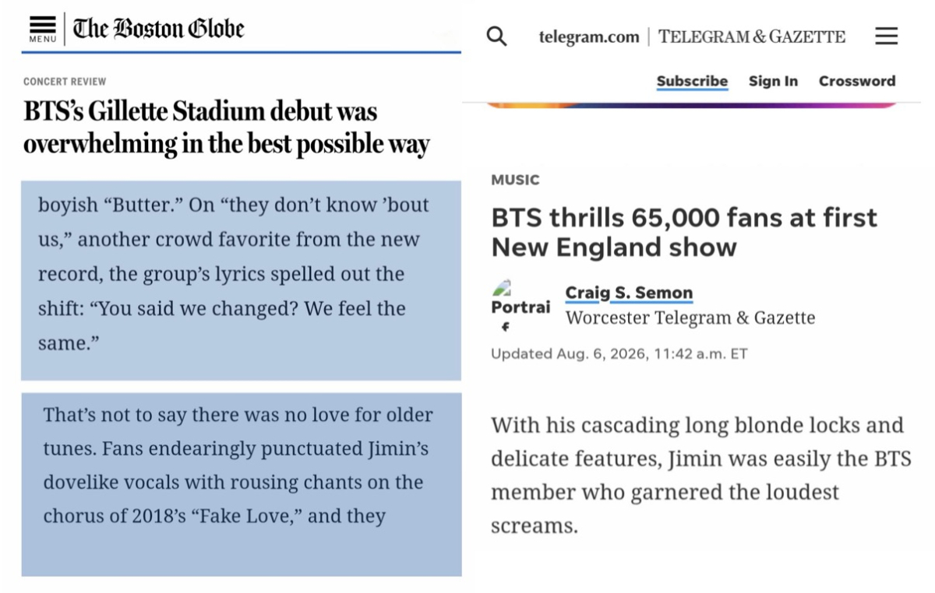Open the telegram.com search magnifier

pos(496,37)
